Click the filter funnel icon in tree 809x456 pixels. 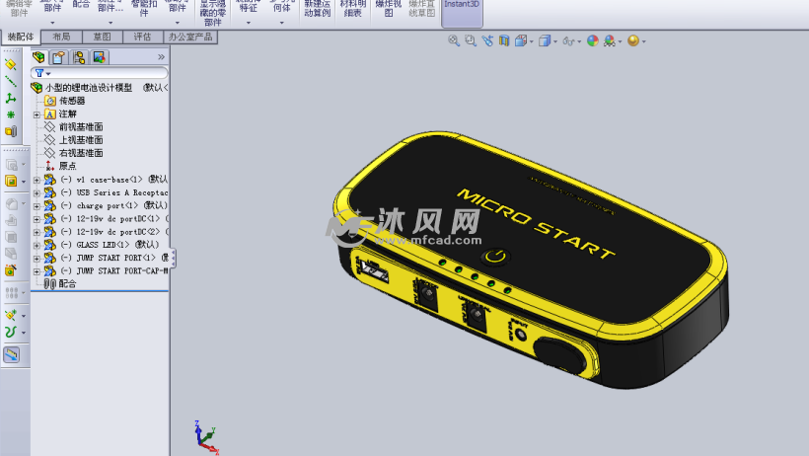click(39, 73)
